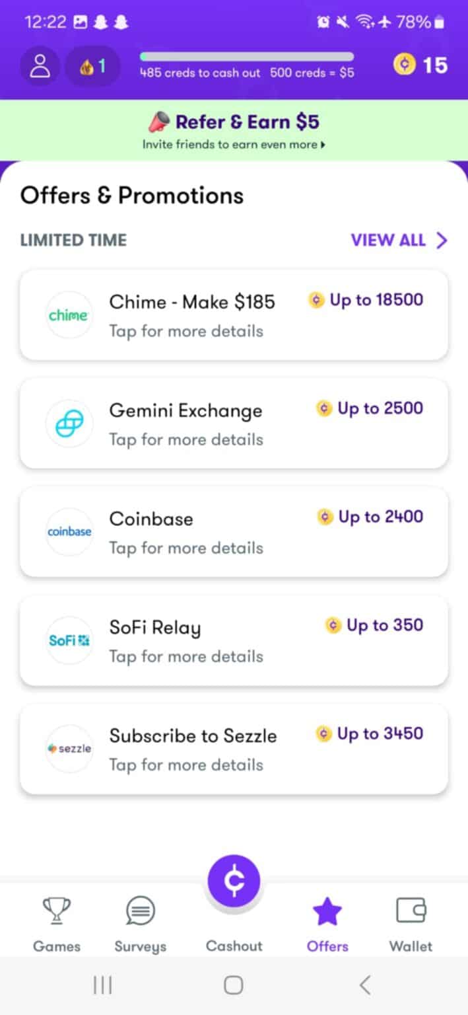This screenshot has height=1015, width=468.
Task: Open the Surveys speech bubble icon
Action: tap(139, 910)
